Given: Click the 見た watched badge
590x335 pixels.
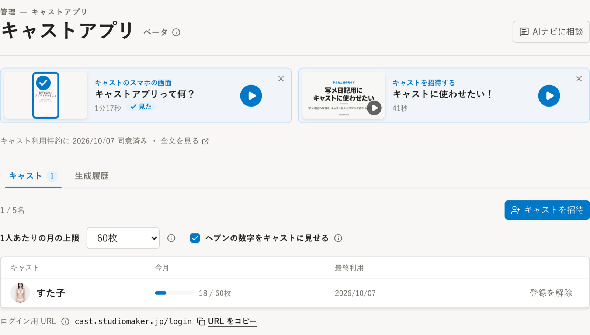Looking at the screenshot, I should point(141,107).
